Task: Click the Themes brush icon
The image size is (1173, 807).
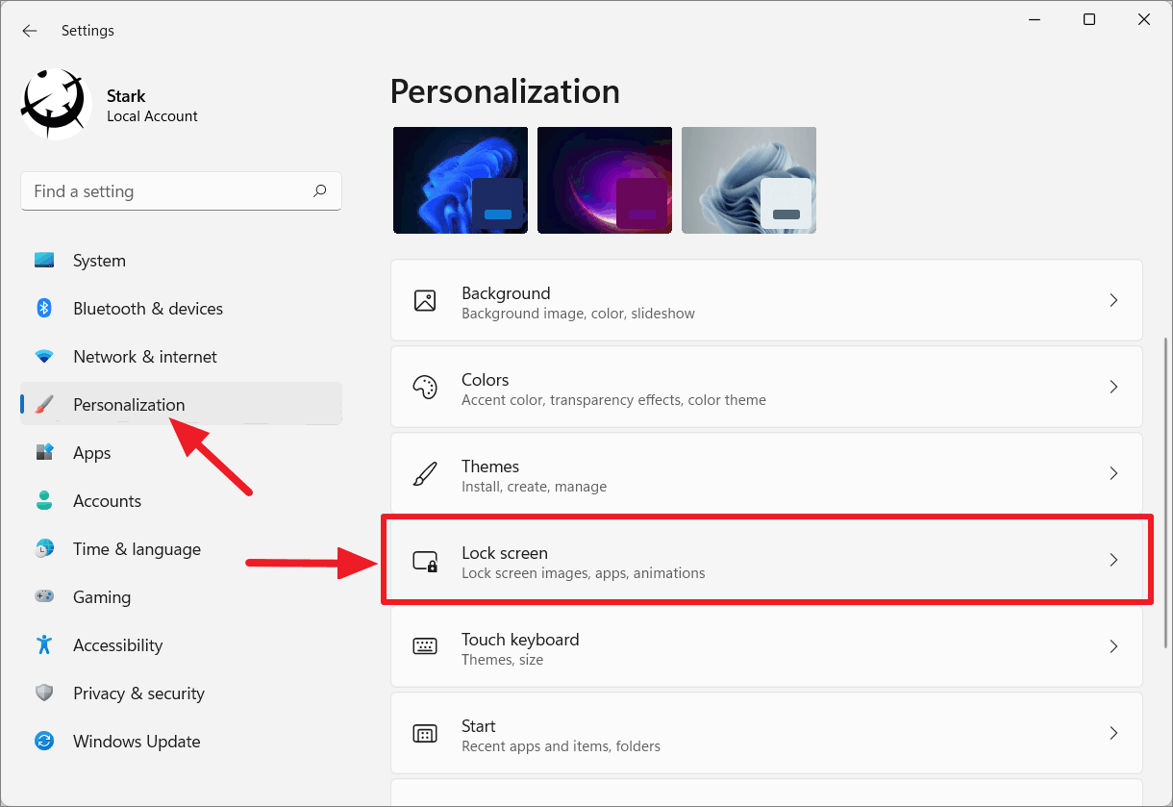Action: (x=425, y=473)
